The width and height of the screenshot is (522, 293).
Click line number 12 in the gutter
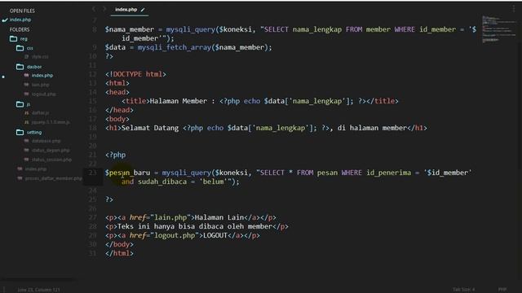tap(92, 74)
